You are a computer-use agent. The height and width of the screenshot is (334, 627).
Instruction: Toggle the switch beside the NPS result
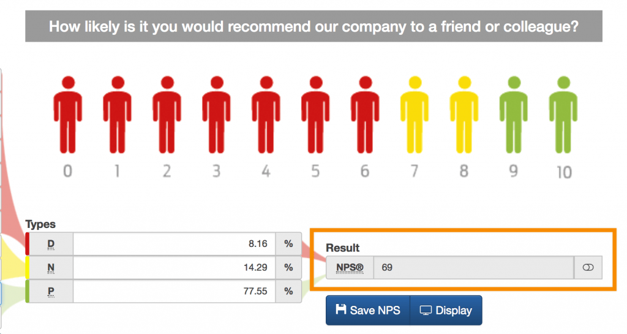pos(588,268)
